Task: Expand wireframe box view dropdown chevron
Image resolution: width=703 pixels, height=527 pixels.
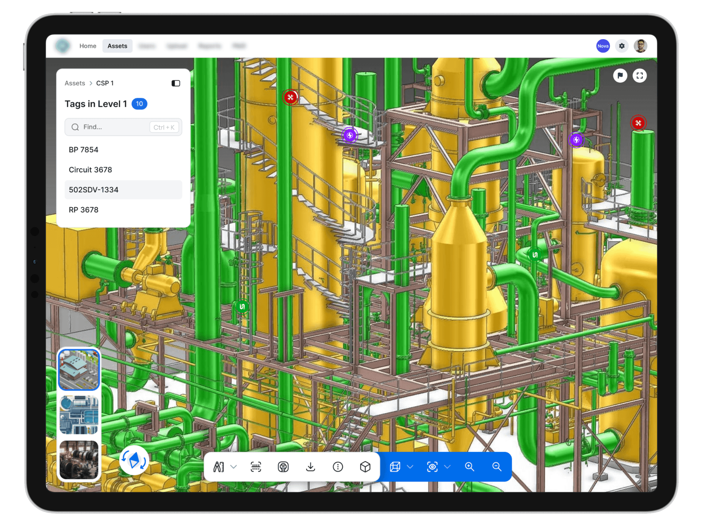Action: pos(410,467)
